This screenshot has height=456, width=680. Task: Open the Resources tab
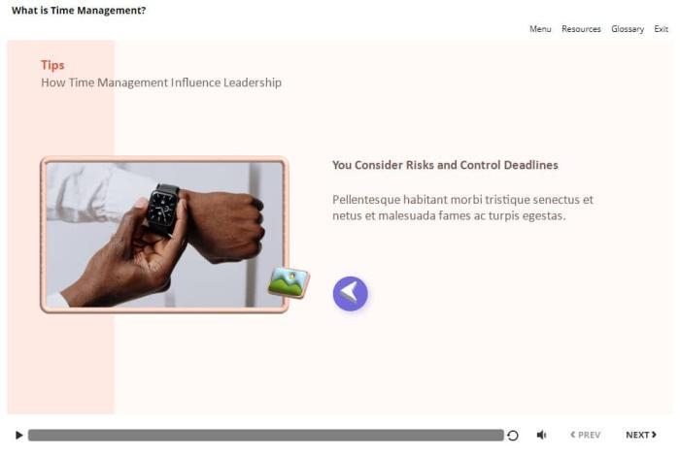point(581,29)
